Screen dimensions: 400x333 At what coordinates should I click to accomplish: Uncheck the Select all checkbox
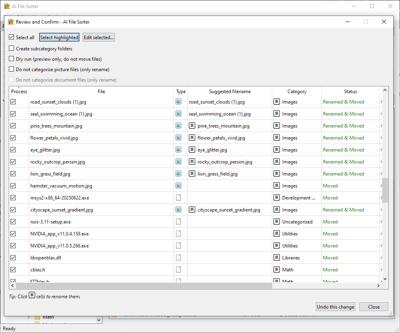11,37
